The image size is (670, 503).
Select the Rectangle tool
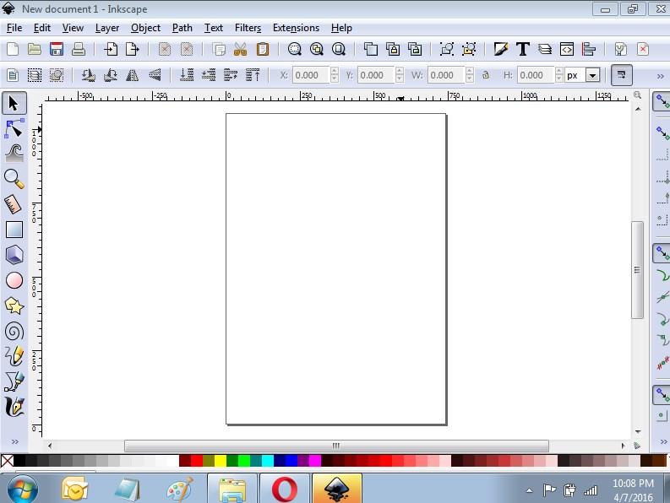(x=14, y=230)
